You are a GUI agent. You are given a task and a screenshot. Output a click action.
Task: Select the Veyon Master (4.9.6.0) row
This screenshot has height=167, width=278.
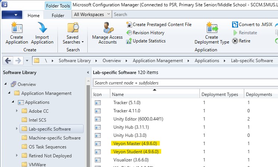click(x=185, y=144)
